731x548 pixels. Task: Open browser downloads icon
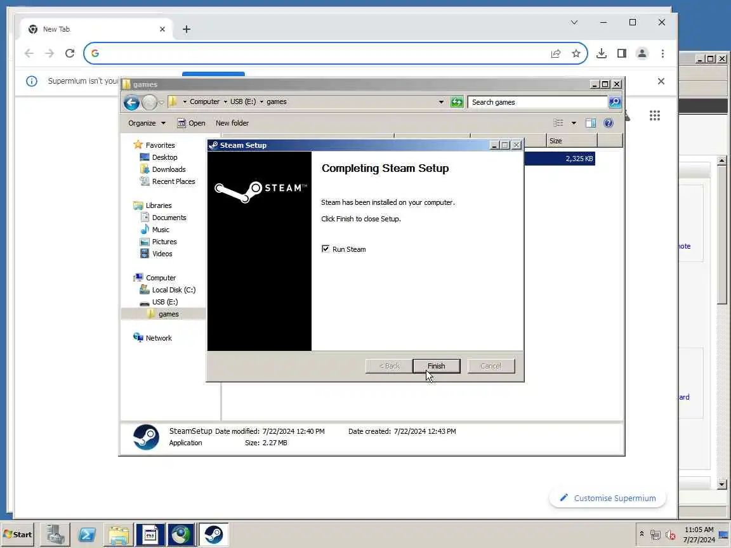point(602,53)
